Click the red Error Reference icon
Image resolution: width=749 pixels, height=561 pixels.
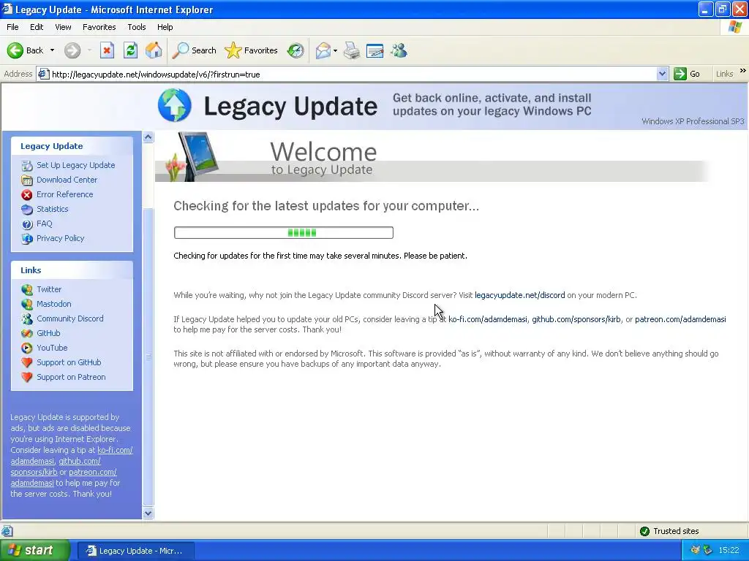[x=27, y=194]
